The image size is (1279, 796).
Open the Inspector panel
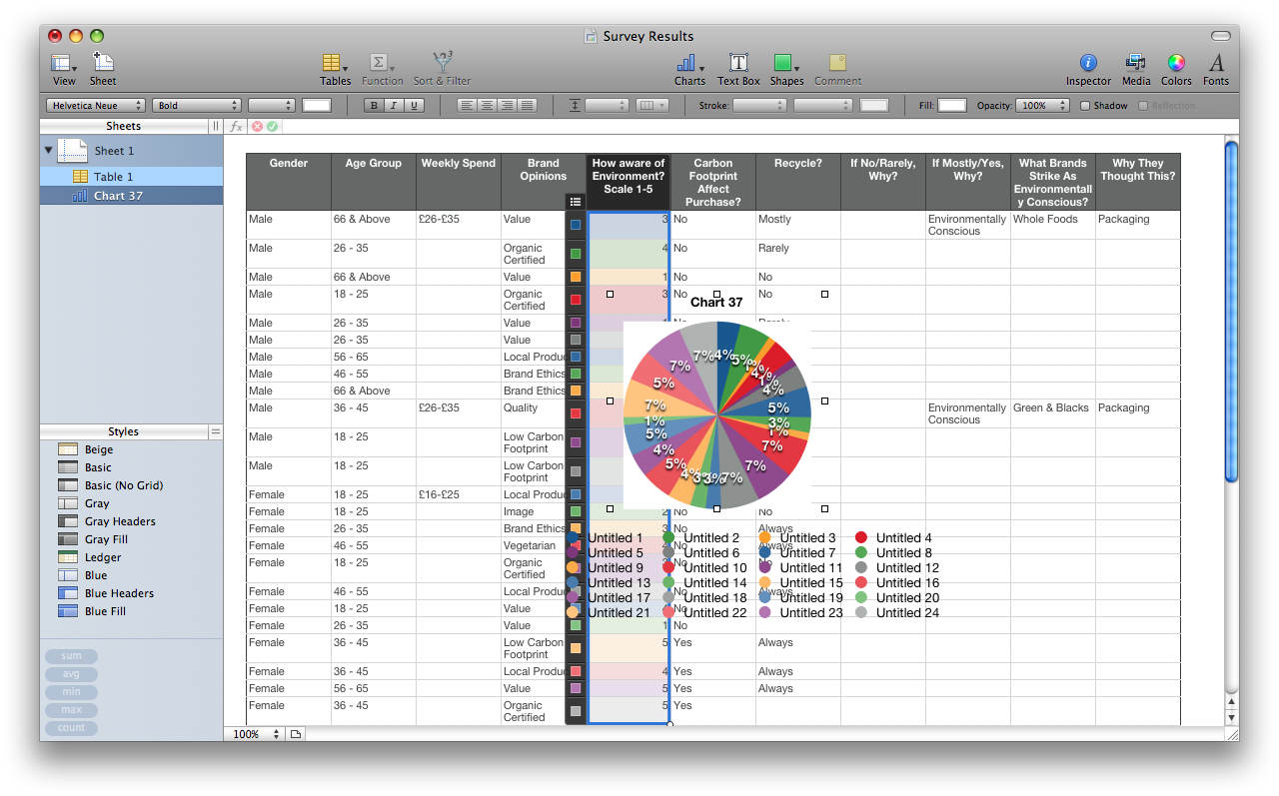pyautogui.click(x=1088, y=69)
